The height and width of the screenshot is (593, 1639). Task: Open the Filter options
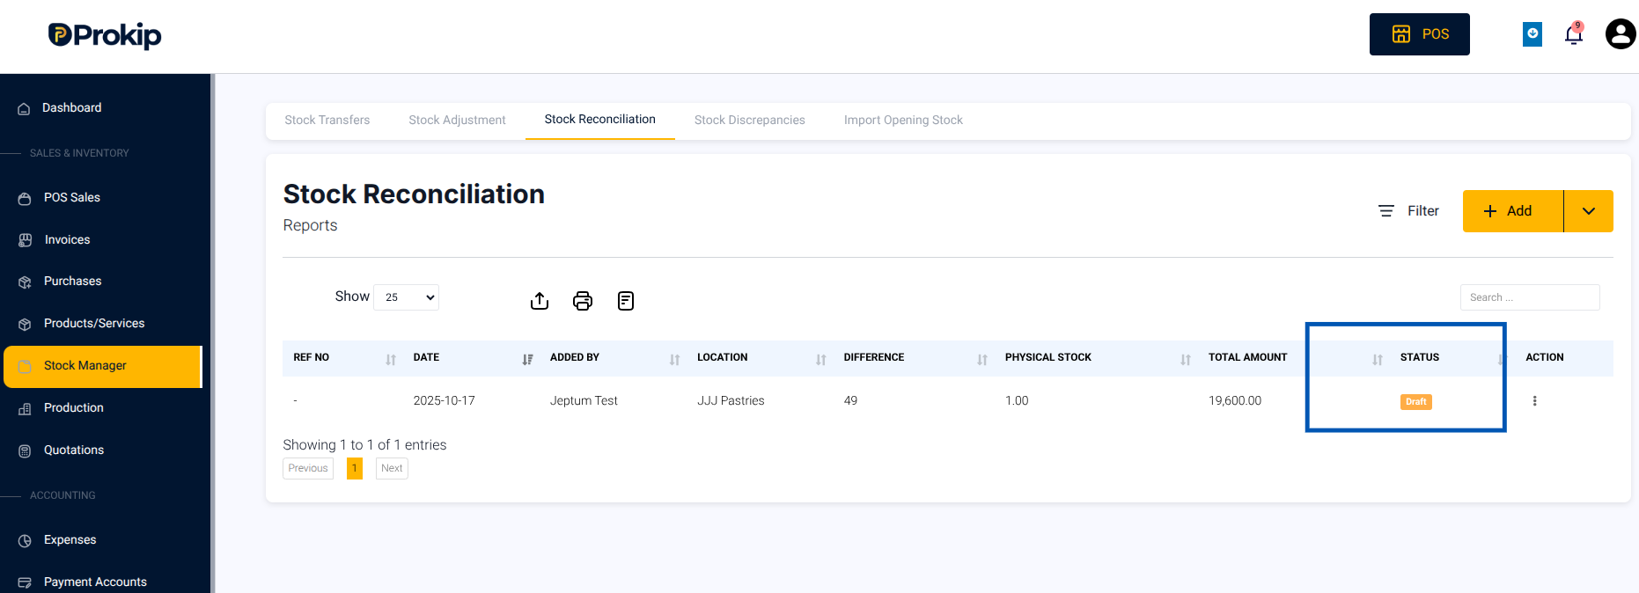(1408, 210)
